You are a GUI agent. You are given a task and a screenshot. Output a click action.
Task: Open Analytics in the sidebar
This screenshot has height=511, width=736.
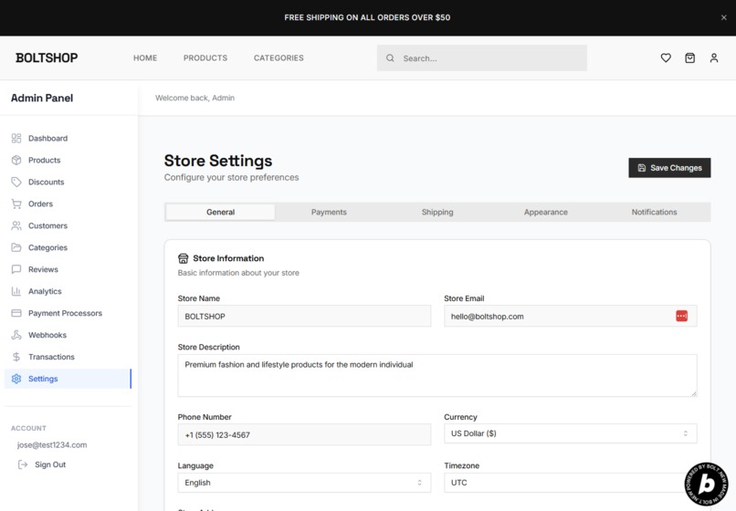pos(68,291)
